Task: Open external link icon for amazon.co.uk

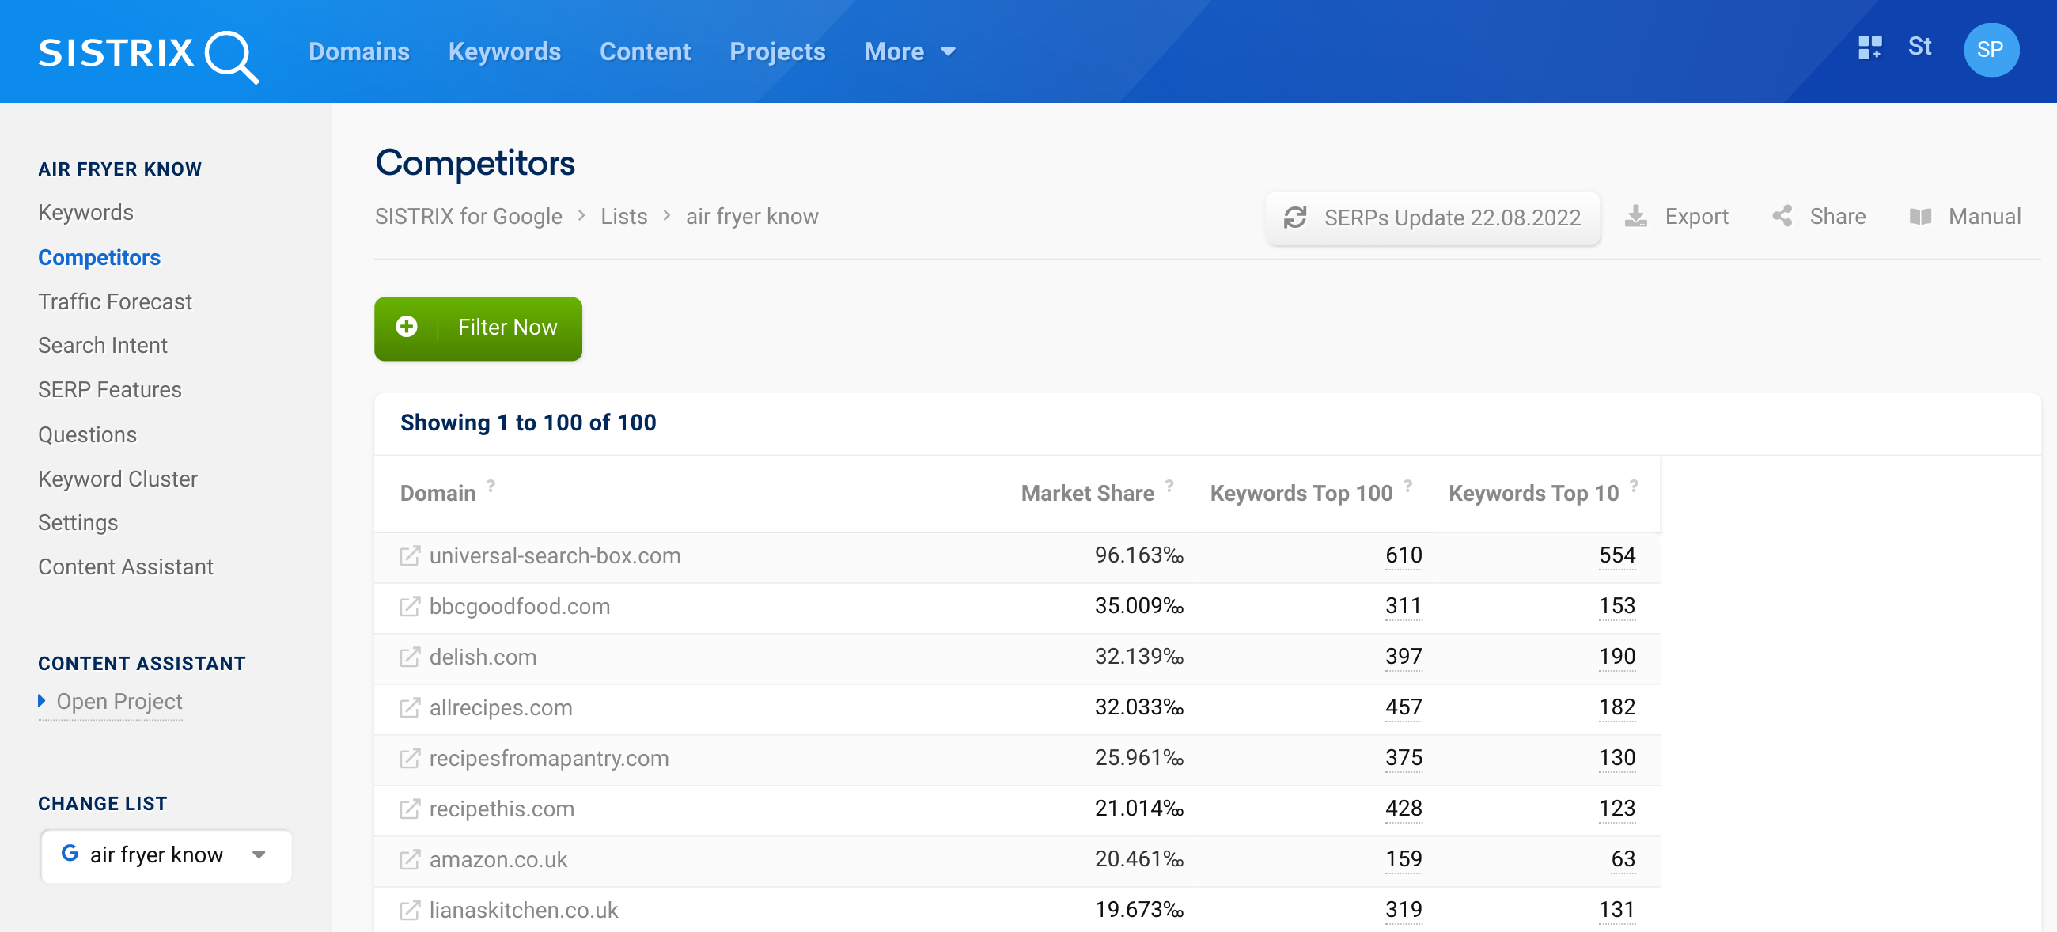Action: [x=410, y=859]
